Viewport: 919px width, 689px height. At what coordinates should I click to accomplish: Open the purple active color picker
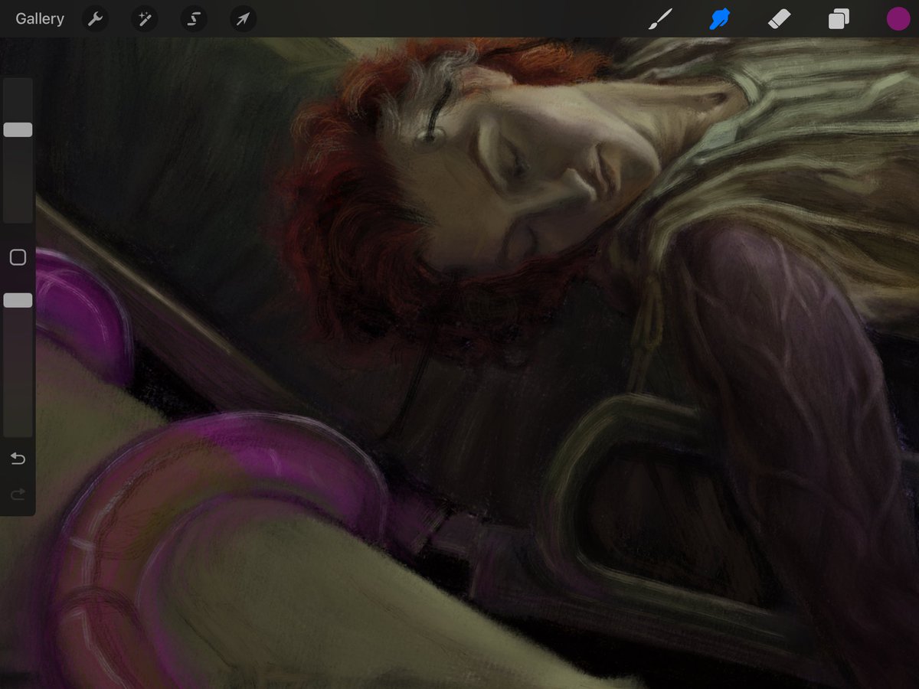898,19
